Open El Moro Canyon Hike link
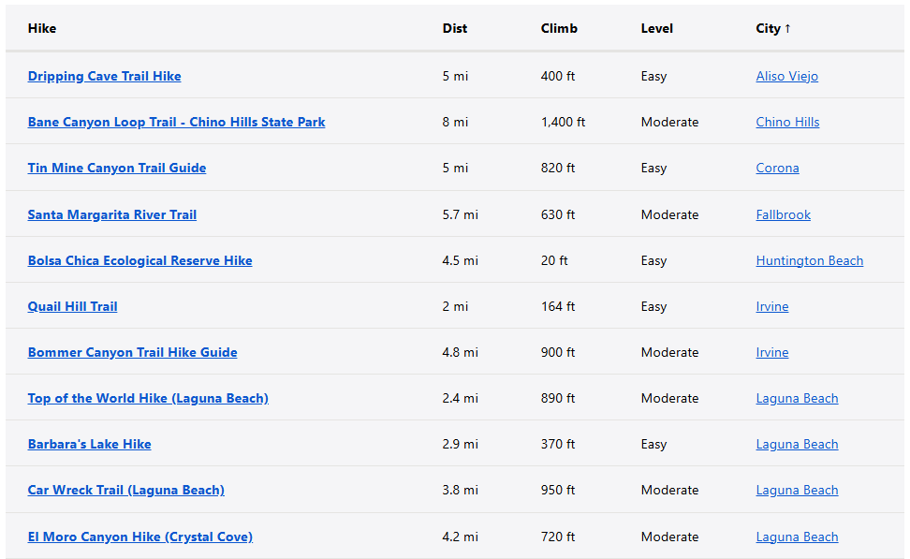 (139, 537)
